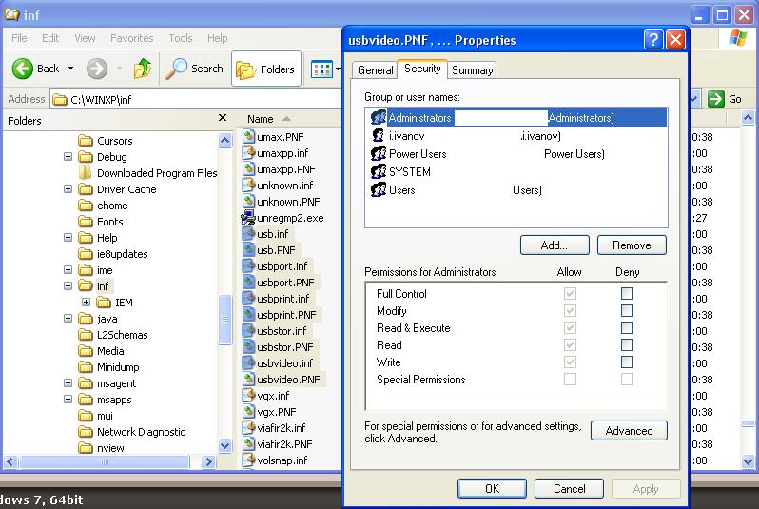
Task: Toggle the Folders pane button
Action: point(266,69)
